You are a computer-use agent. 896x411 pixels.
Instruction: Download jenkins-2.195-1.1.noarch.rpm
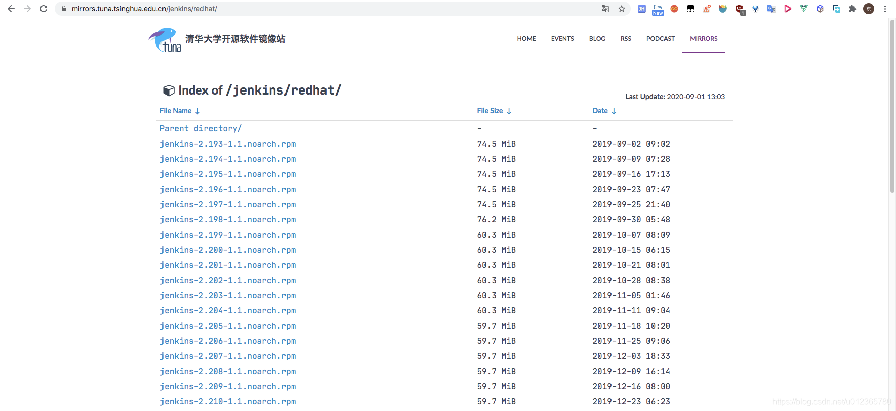[x=228, y=174]
